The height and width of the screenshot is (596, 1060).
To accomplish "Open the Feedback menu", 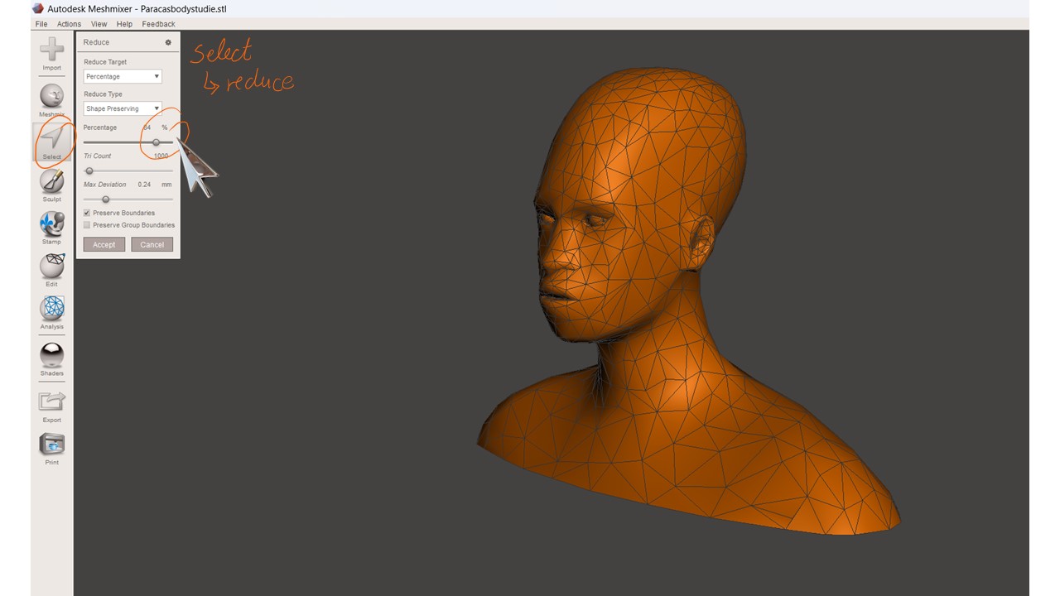I will [x=158, y=24].
